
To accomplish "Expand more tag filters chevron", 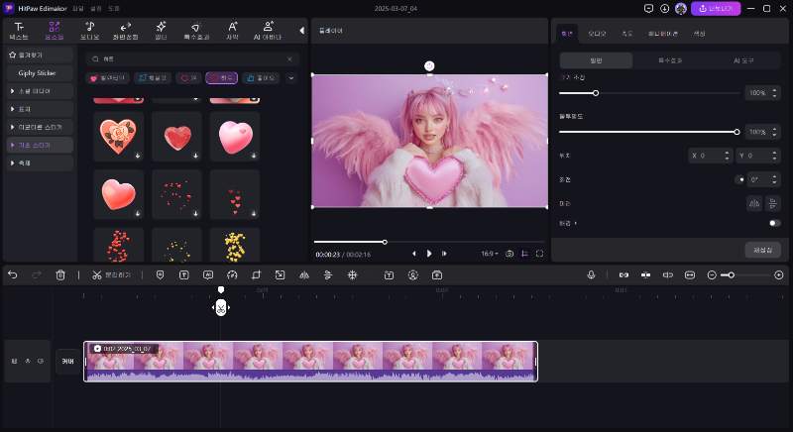I will click(x=291, y=77).
